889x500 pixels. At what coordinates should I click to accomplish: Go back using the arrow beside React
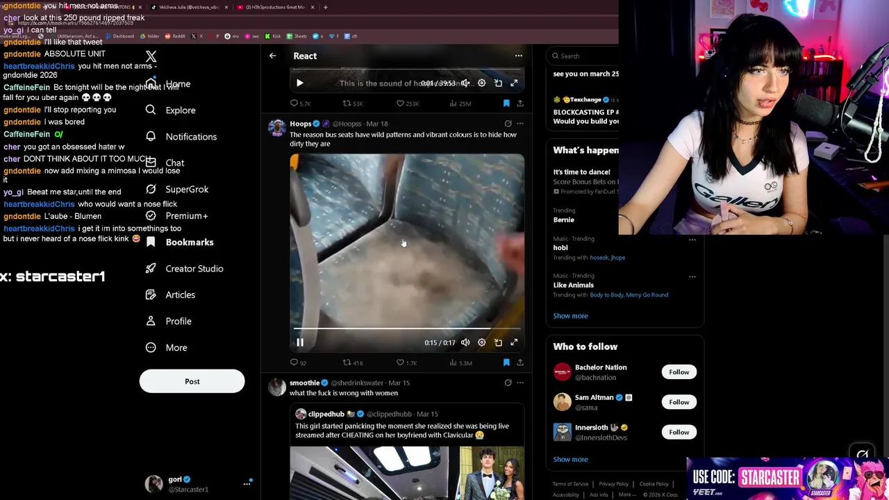(x=273, y=56)
